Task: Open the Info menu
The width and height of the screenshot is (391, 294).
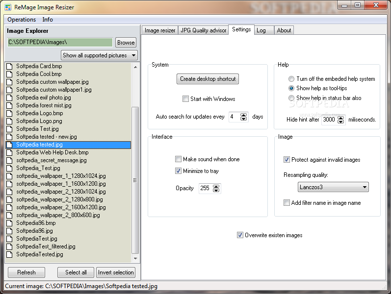Action: (x=48, y=20)
